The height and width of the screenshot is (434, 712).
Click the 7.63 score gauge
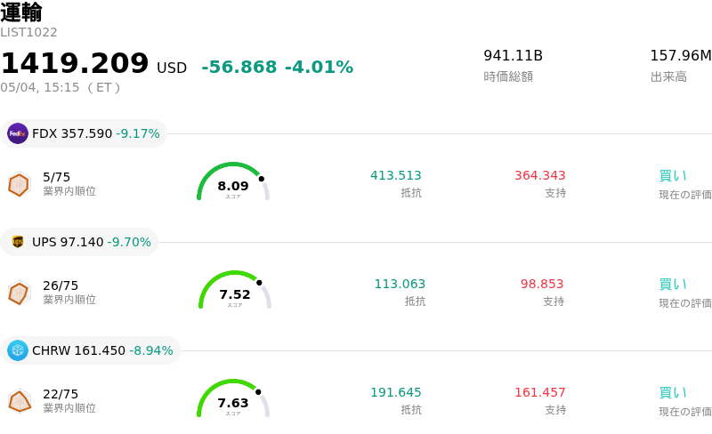coord(233,398)
